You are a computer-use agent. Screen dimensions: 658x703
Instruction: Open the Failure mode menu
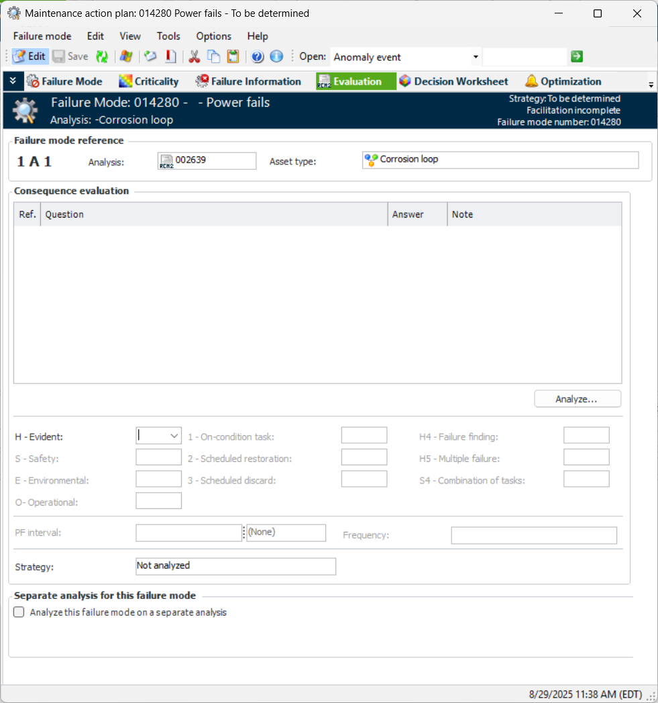click(42, 36)
